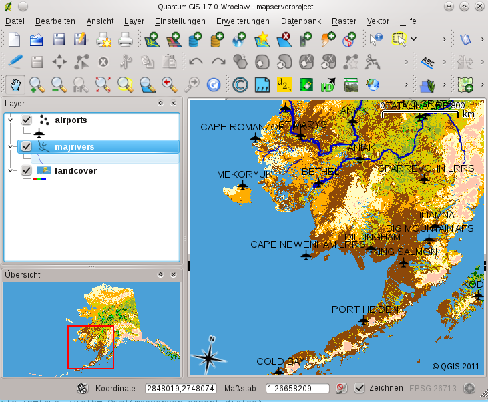Stop map rendering button
The image size is (488, 402).
pyautogui.click(x=341, y=388)
